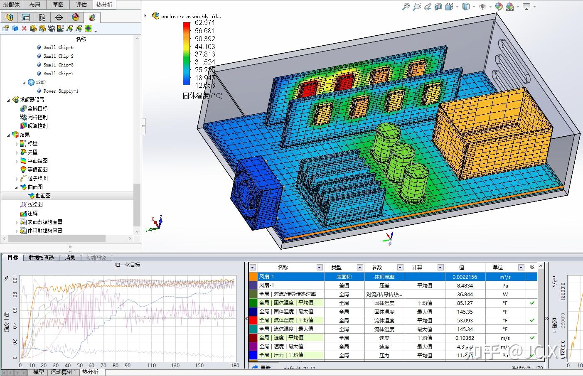Expand the 标量 results node

coord(17,144)
